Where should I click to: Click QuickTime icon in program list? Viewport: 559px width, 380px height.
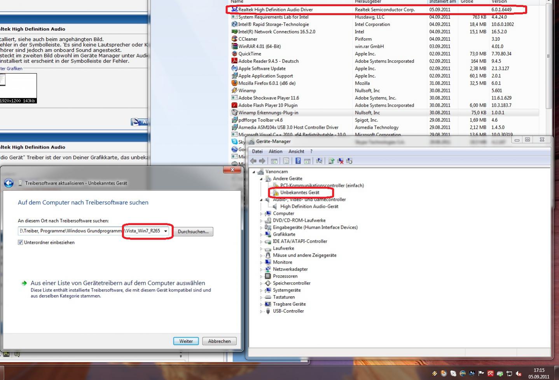pos(234,54)
